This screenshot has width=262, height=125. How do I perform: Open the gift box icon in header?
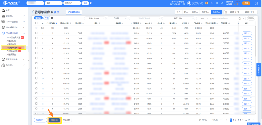(x=207, y=3)
